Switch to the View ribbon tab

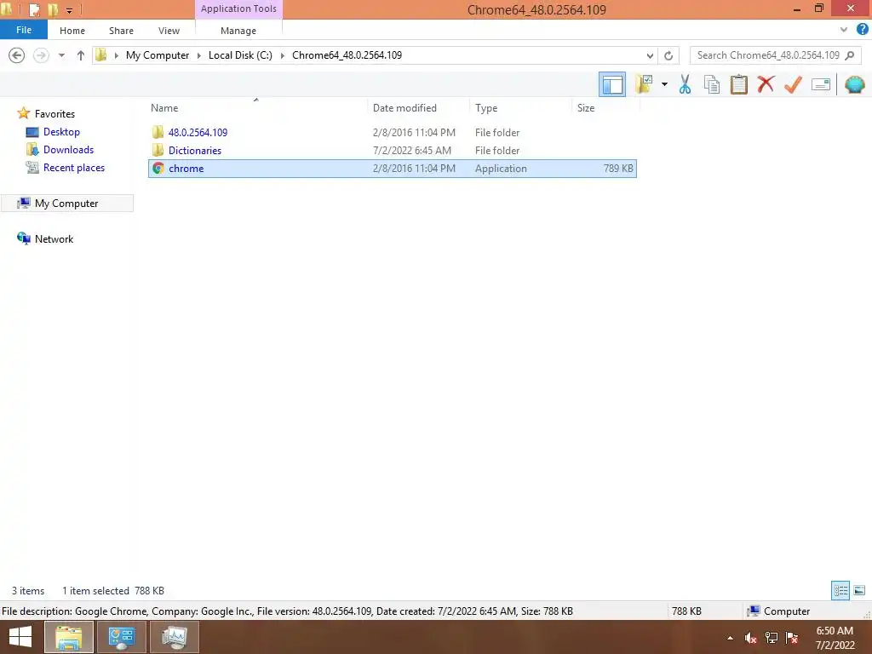pos(169,31)
